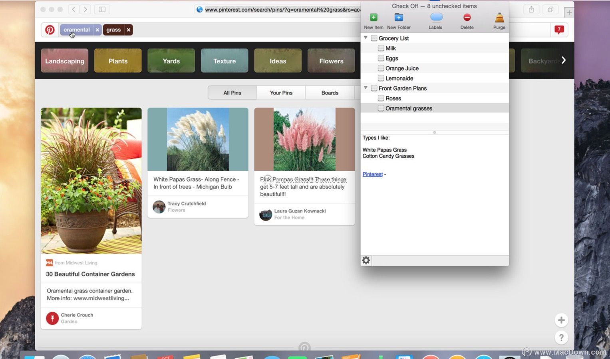This screenshot has height=359, width=610.
Task: Filter by Texture category
Action: [225, 61]
